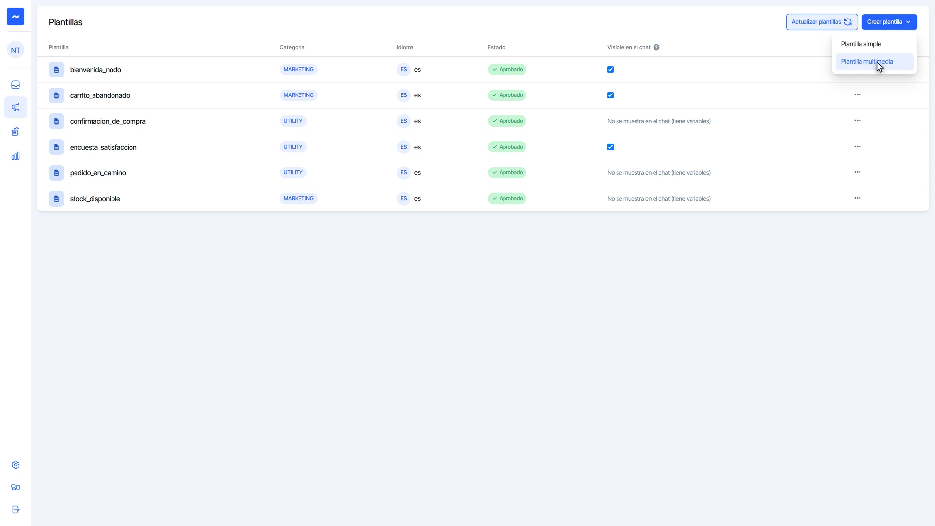Image resolution: width=935 pixels, height=526 pixels.
Task: Uncheck chat visibility for bienvenida_nodo
Action: click(610, 70)
